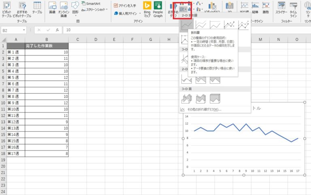Insert a 縦棒 sparkline
The height and width of the screenshot is (195, 311).
[255, 8]
